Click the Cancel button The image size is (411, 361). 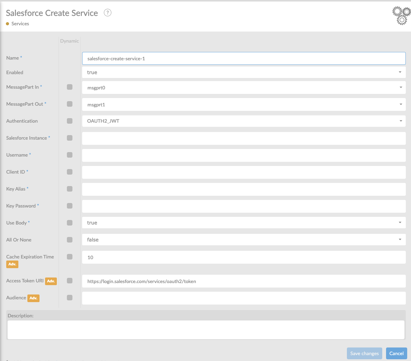point(396,353)
